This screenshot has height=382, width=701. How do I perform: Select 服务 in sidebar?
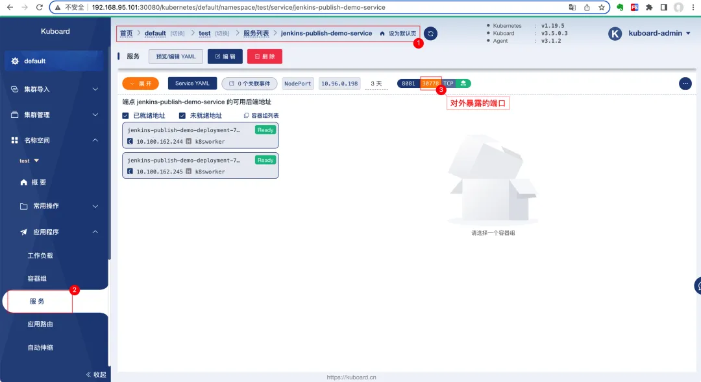point(37,301)
